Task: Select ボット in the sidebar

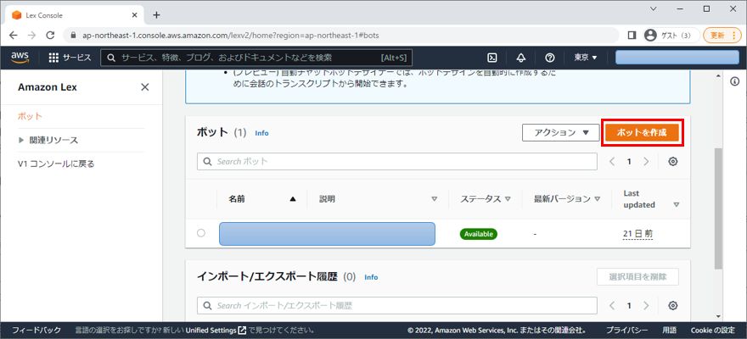Action: pyautogui.click(x=30, y=116)
